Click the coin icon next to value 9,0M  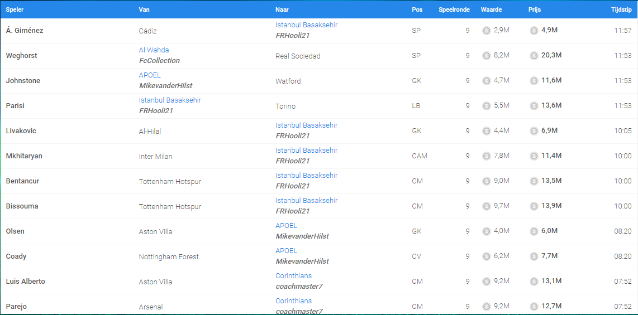[486, 181]
